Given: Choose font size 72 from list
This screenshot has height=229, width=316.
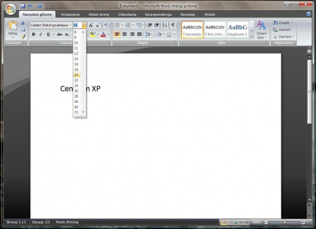Looking at the screenshot, I should click(x=76, y=112).
